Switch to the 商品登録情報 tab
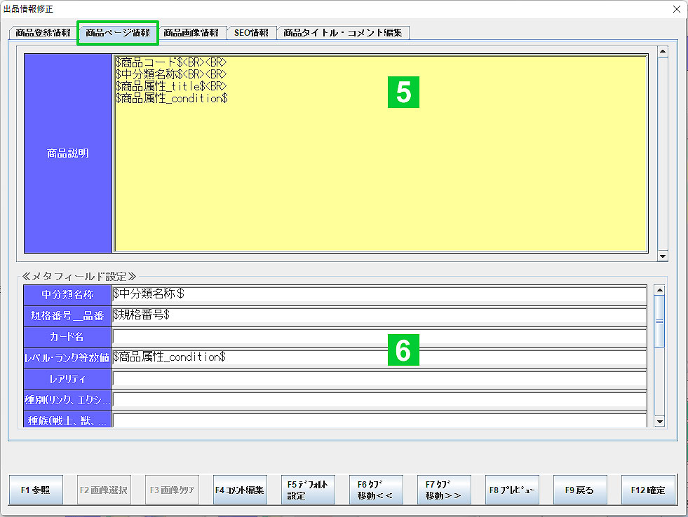The width and height of the screenshot is (688, 517). pos(43,33)
